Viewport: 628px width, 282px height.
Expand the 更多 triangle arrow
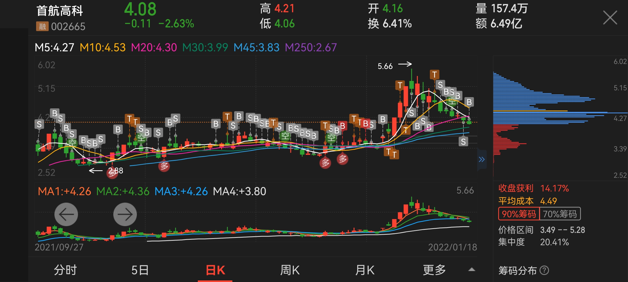tap(472, 270)
